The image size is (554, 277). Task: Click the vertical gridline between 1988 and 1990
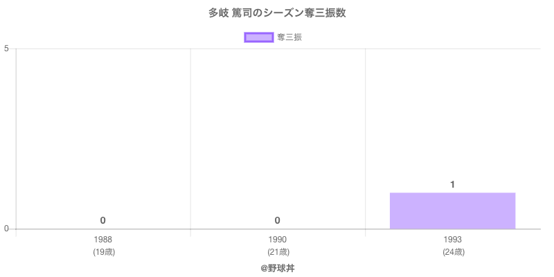(190, 138)
